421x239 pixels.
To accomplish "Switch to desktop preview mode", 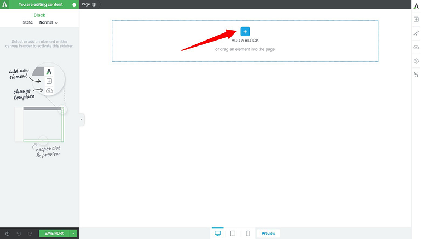I will click(218, 233).
